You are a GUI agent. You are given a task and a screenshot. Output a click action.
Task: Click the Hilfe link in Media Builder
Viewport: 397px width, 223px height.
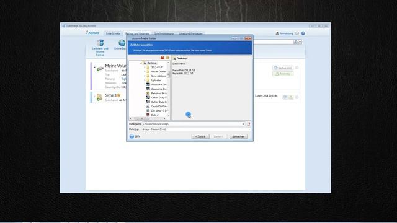138,136
